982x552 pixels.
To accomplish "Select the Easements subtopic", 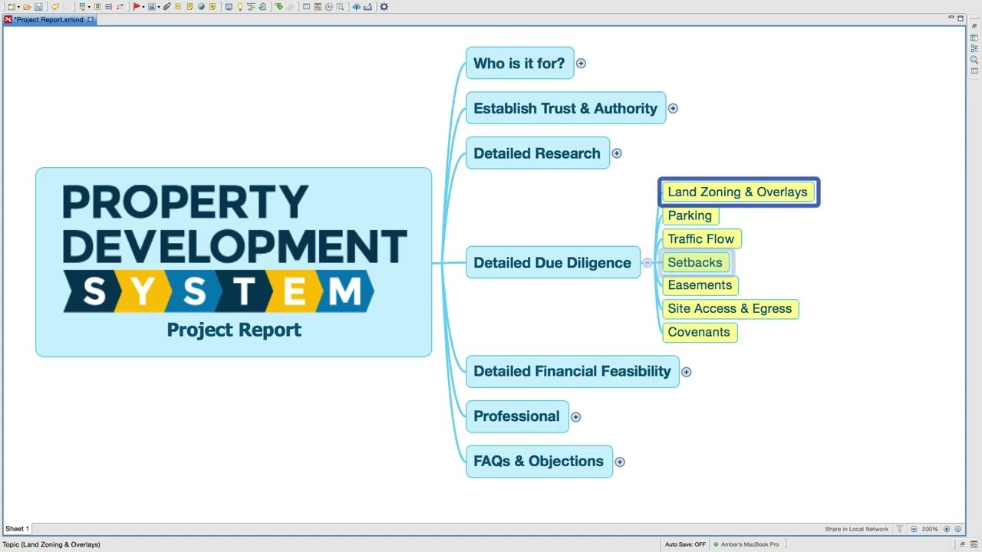I will [x=700, y=285].
